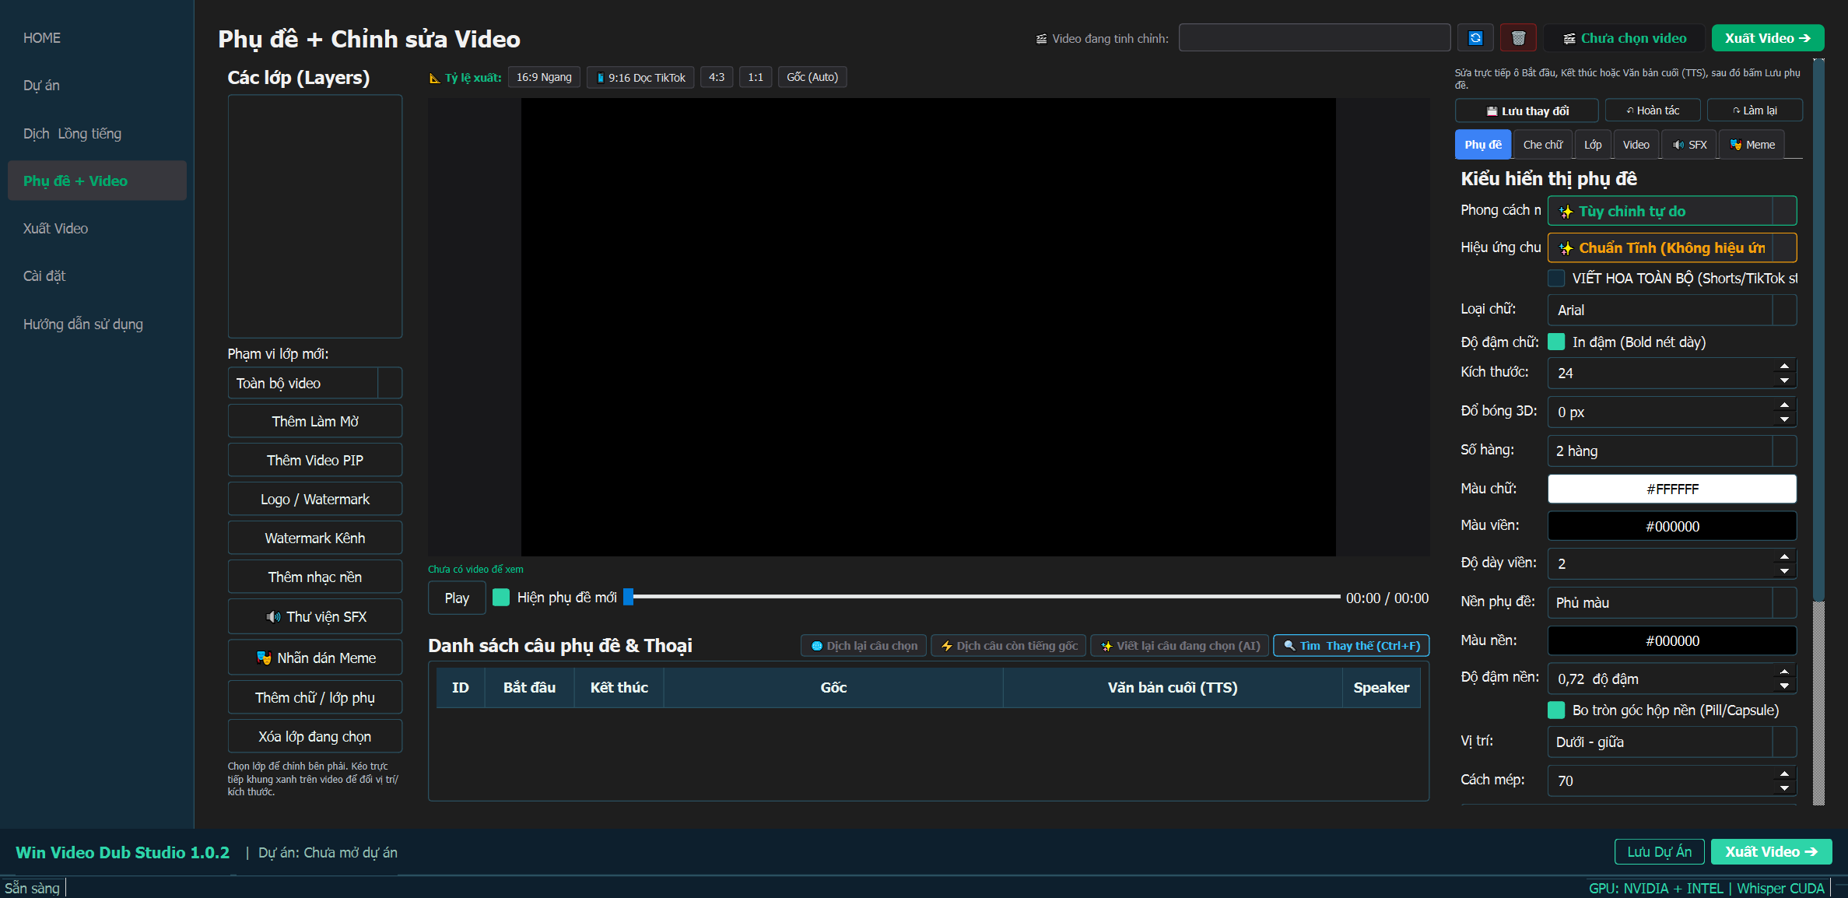Open the Phạm vi lớp mới dropdown

click(314, 383)
